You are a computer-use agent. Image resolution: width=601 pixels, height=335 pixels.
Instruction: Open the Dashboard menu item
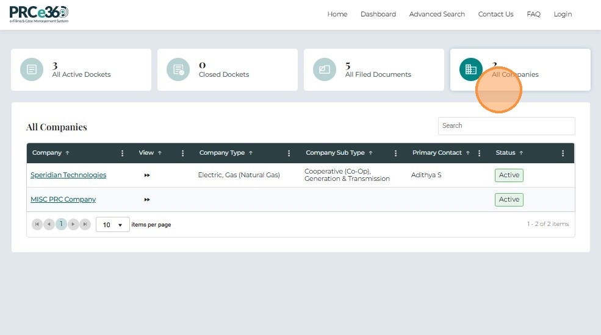coord(378,14)
